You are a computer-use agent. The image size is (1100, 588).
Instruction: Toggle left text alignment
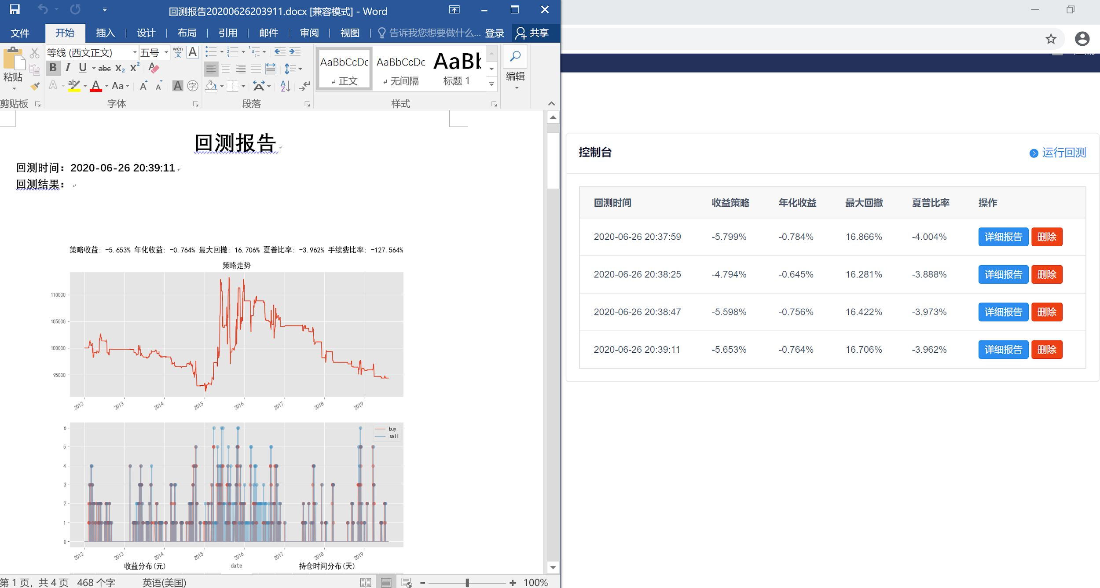[211, 69]
